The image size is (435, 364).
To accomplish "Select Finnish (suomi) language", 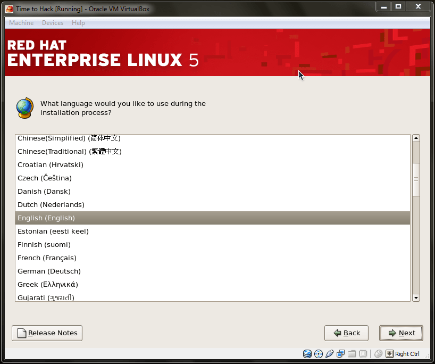I will coord(213,245).
